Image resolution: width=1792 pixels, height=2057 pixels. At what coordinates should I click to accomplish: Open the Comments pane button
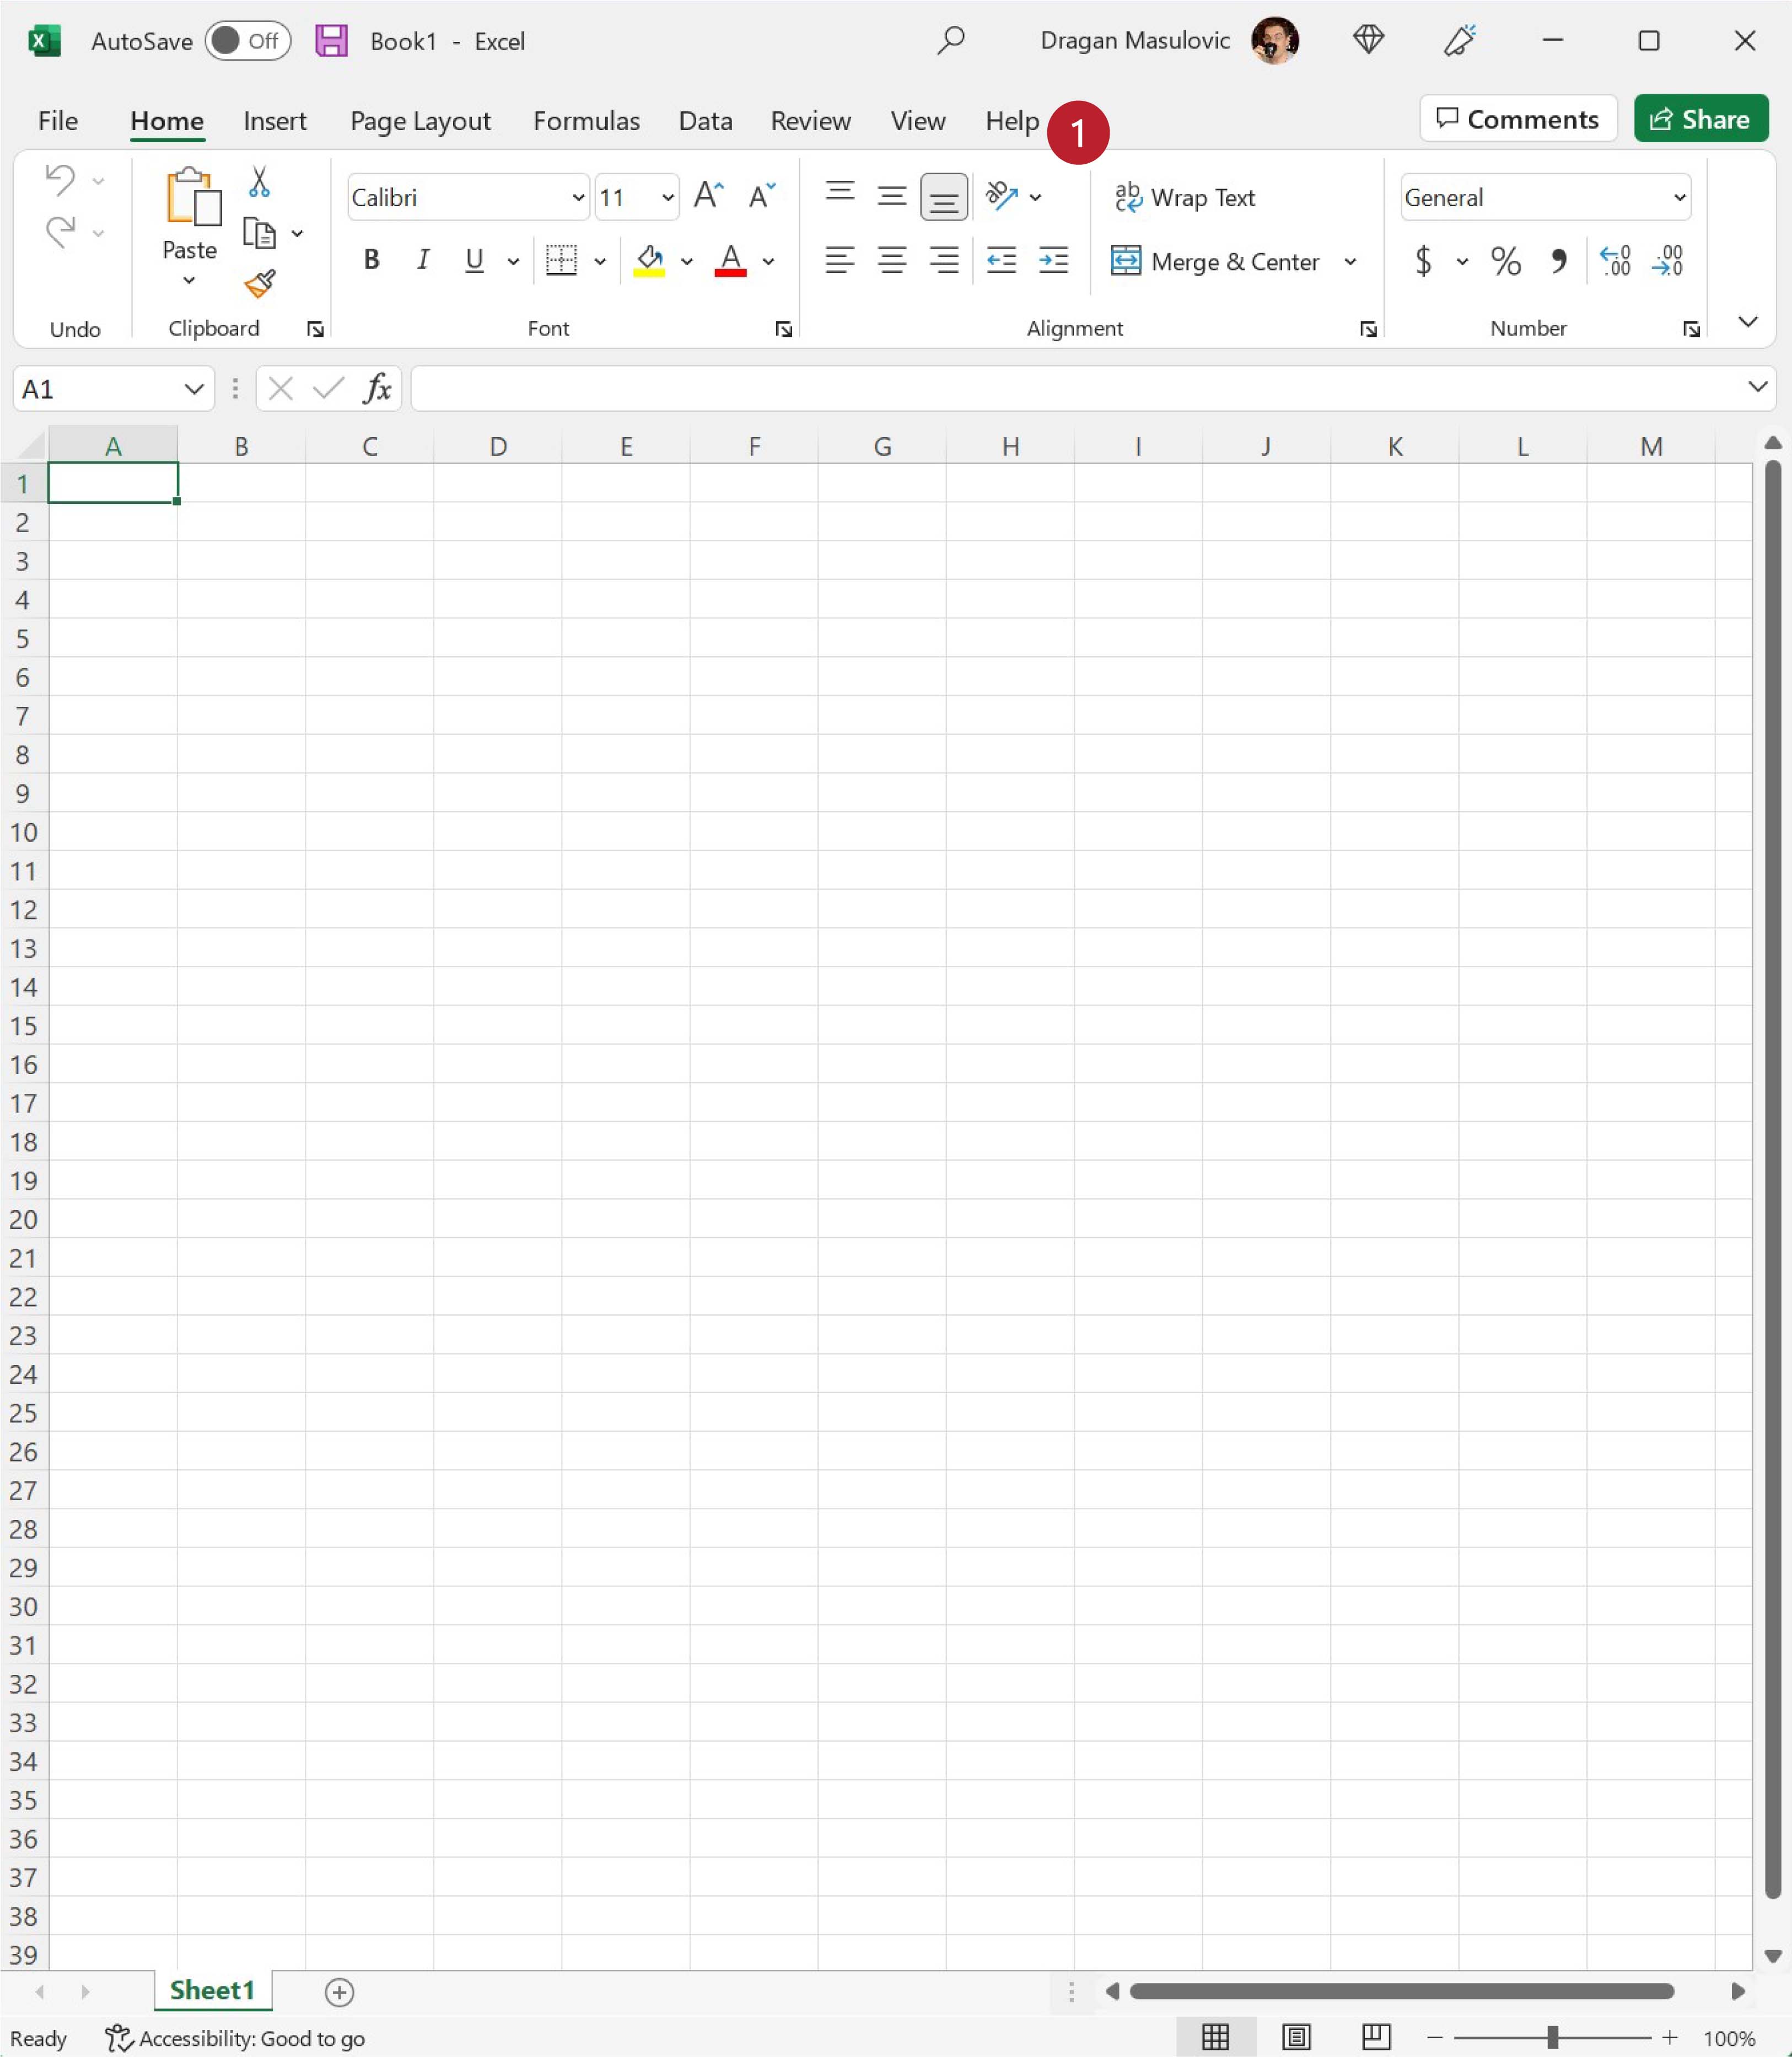tap(1517, 119)
